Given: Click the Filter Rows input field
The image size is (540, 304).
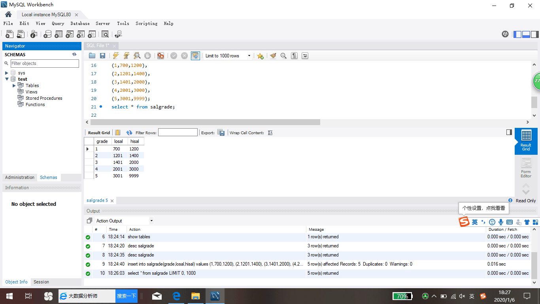Looking at the screenshot, I should point(177,133).
